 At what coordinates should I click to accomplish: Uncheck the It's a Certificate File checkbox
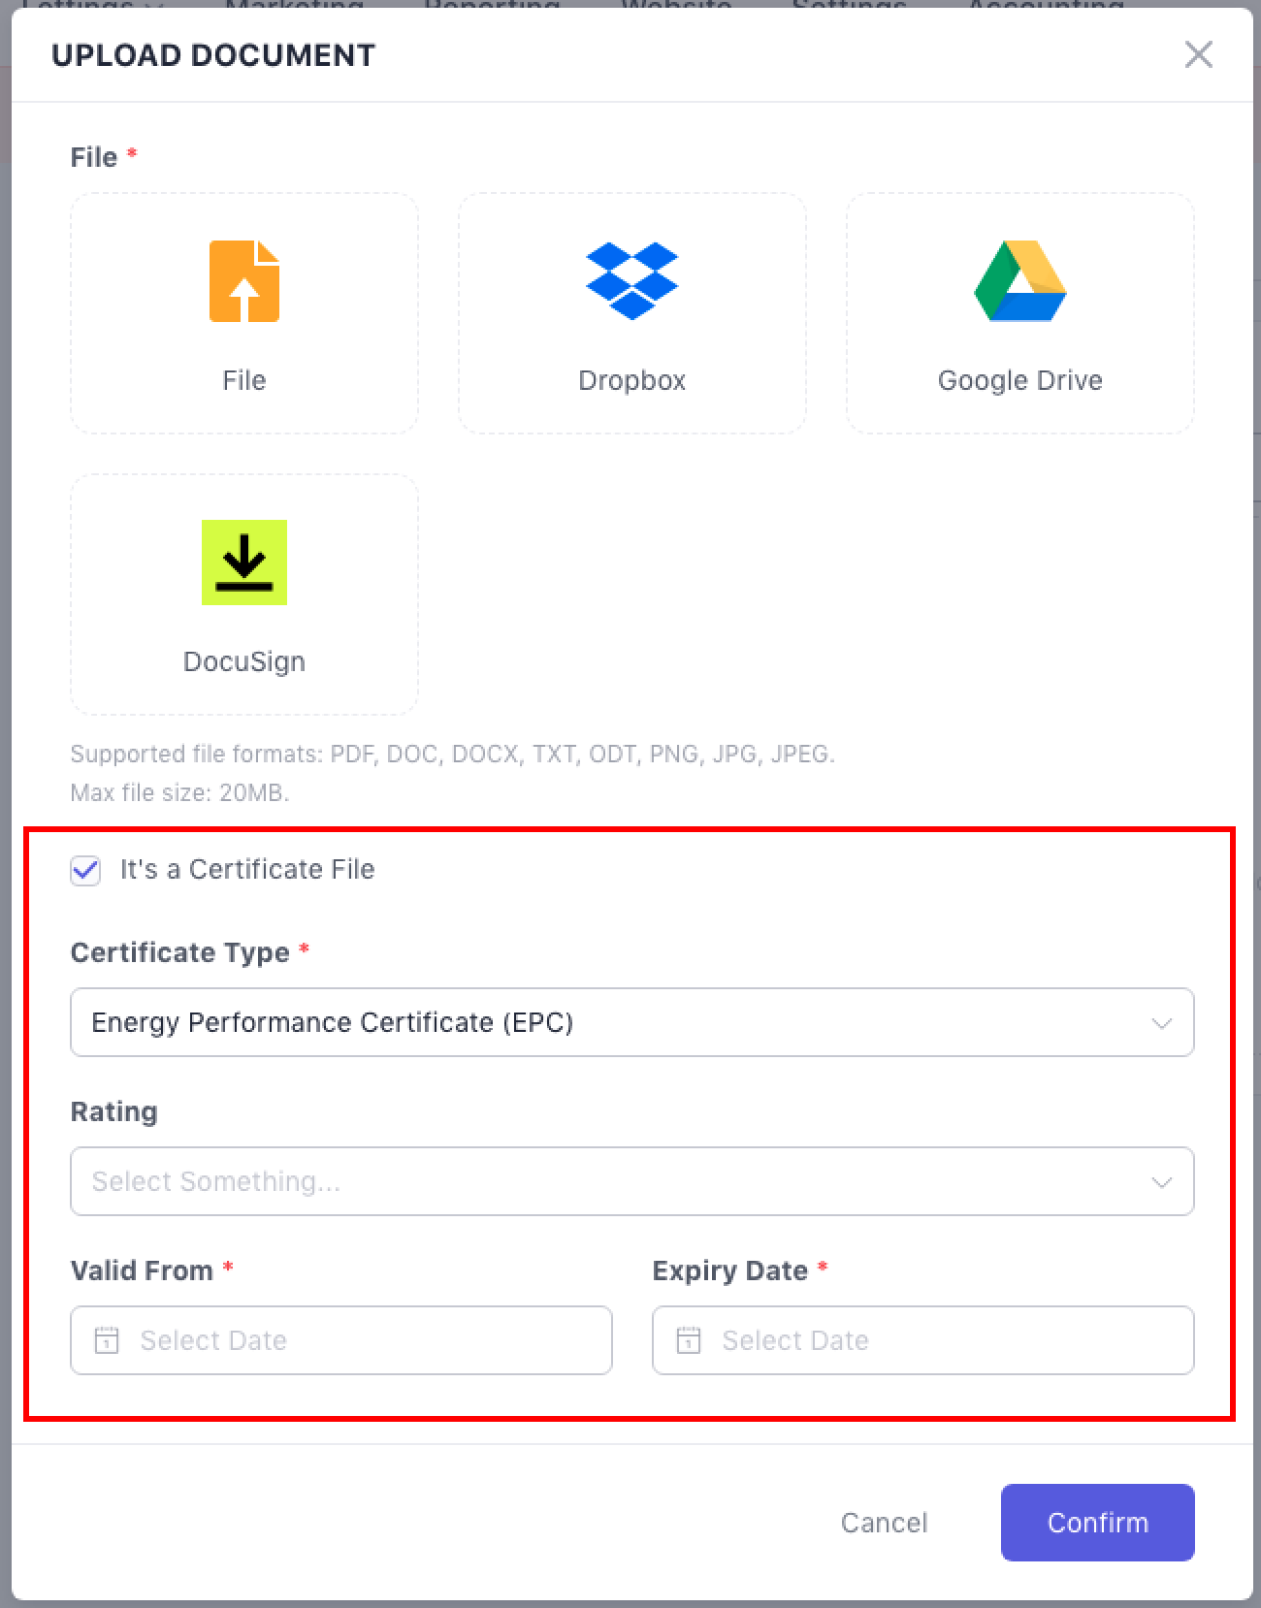(x=85, y=870)
